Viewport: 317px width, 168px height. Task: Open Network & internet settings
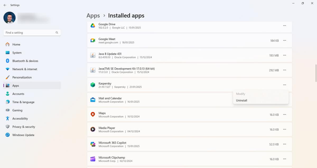pyautogui.click(x=32, y=69)
